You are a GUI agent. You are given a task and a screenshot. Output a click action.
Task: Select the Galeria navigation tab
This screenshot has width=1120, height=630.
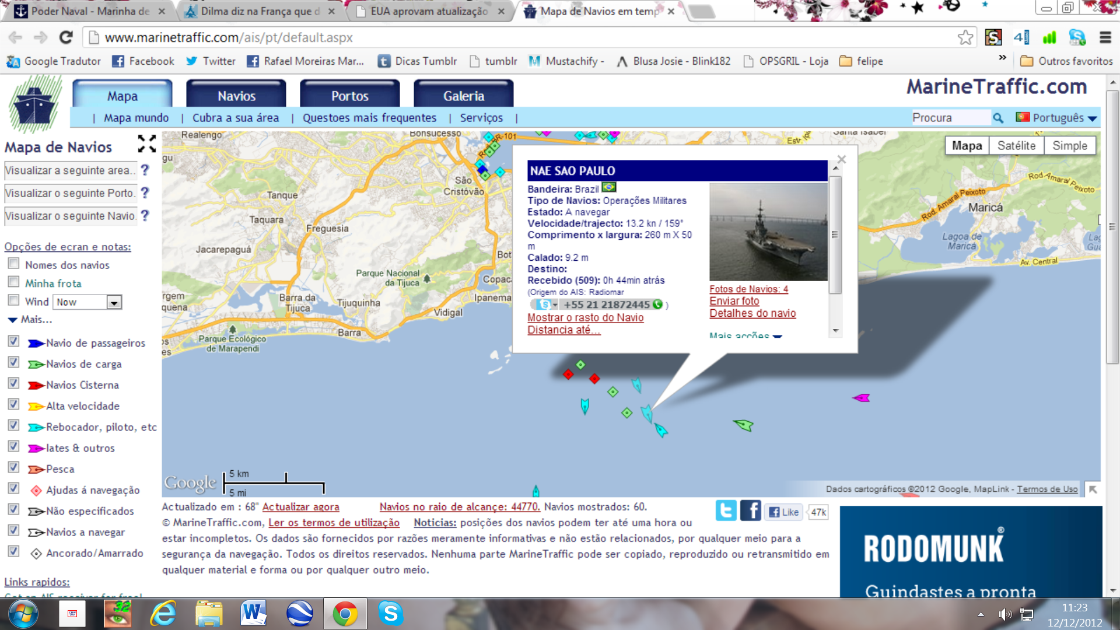(x=464, y=96)
